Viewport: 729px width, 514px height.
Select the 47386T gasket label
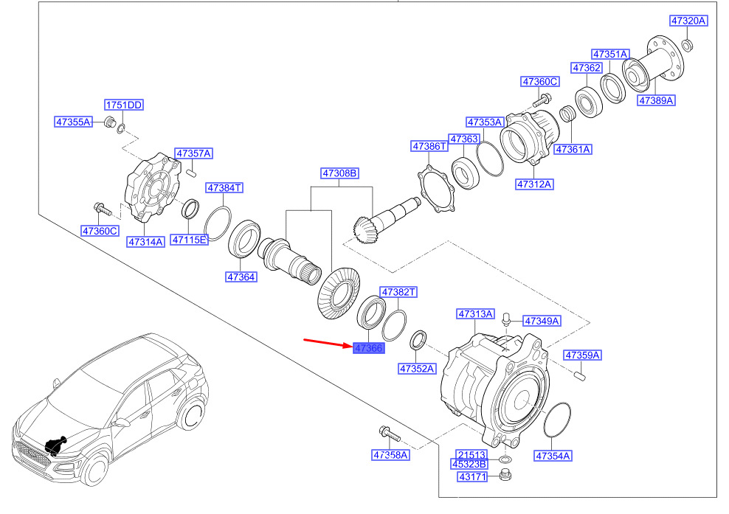(x=429, y=147)
